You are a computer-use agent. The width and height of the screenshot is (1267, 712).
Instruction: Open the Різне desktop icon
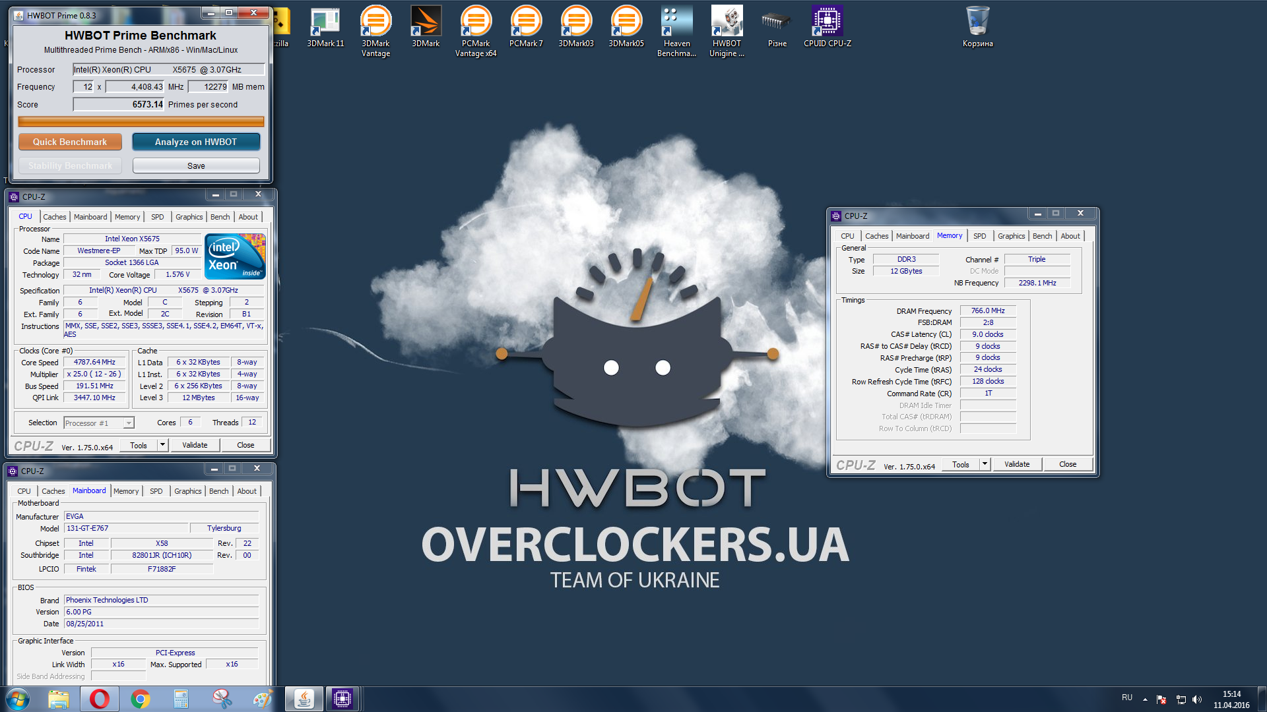coord(777,27)
